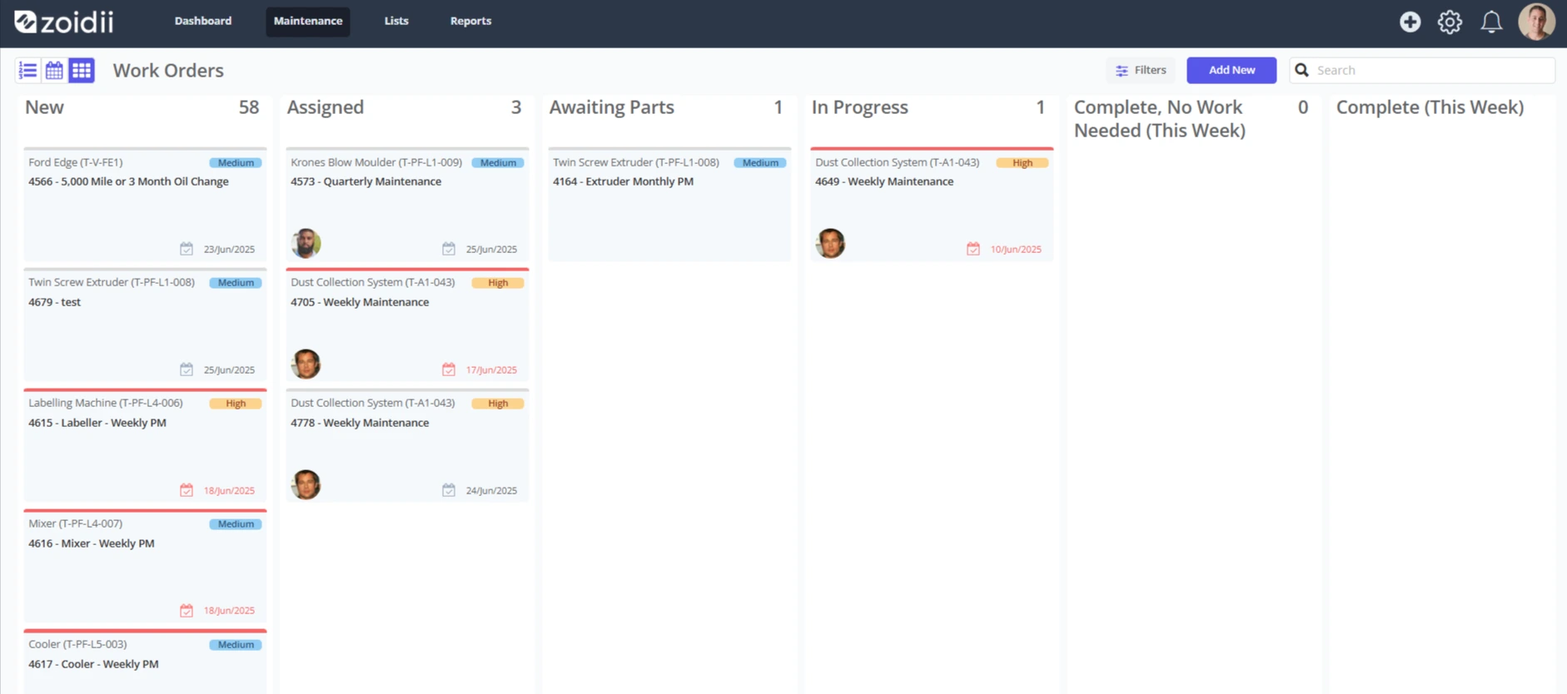Click Krones Blow Moulder (T-PF-L1-009) asset name
The height and width of the screenshot is (694, 1567).
click(376, 162)
